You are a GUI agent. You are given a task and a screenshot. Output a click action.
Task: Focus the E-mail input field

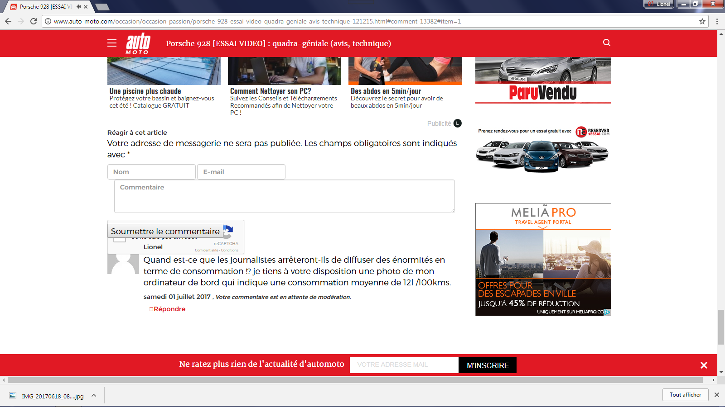point(241,172)
